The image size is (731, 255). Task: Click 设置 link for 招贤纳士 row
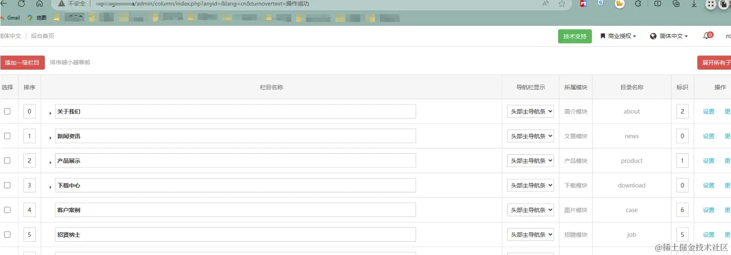tap(709, 234)
